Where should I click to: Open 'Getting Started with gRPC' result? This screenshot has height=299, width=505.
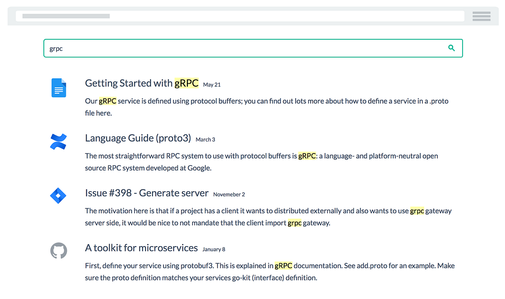tap(142, 83)
